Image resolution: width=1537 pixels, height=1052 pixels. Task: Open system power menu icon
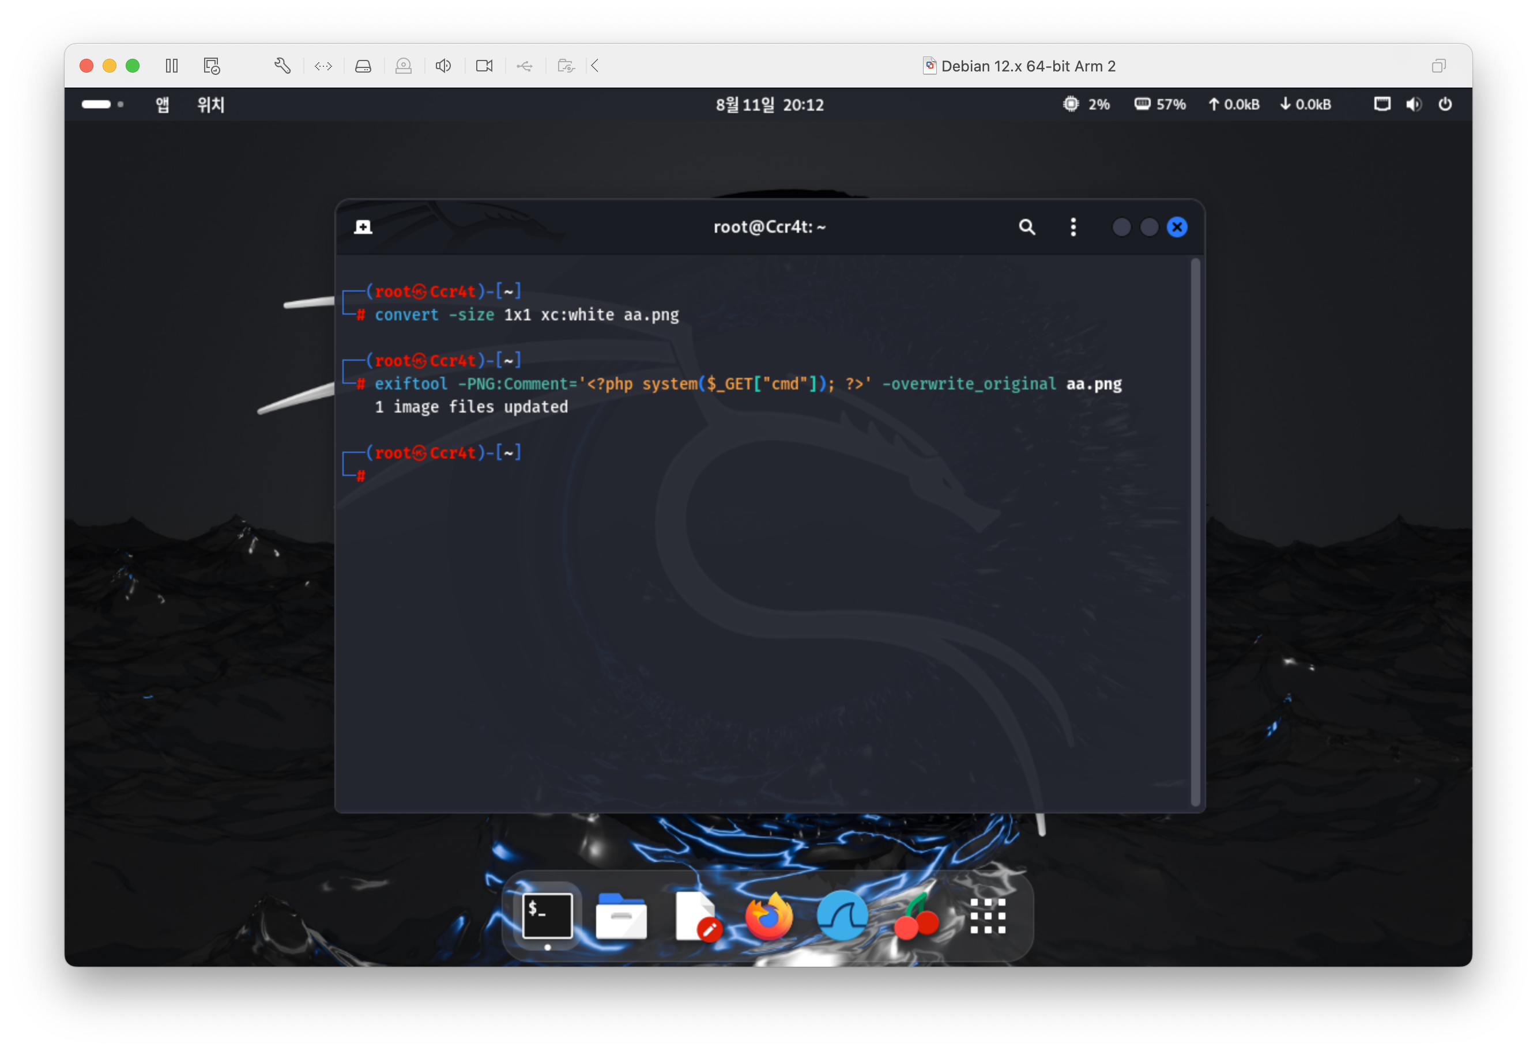tap(1445, 104)
